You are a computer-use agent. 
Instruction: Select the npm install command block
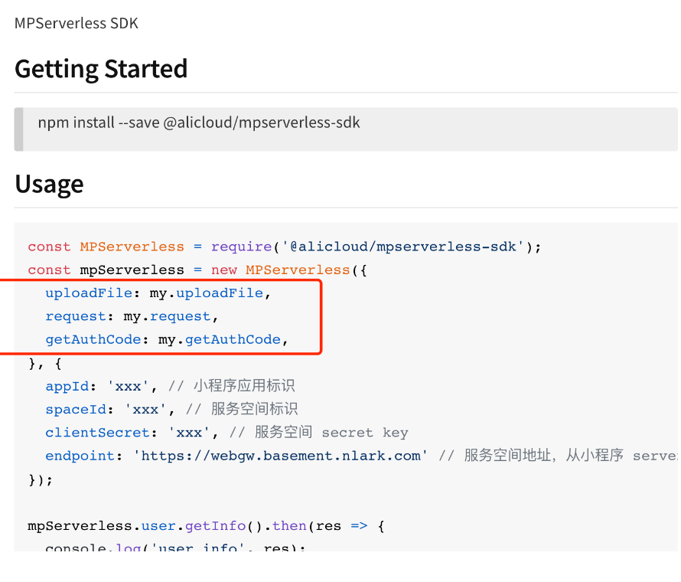[199, 123]
